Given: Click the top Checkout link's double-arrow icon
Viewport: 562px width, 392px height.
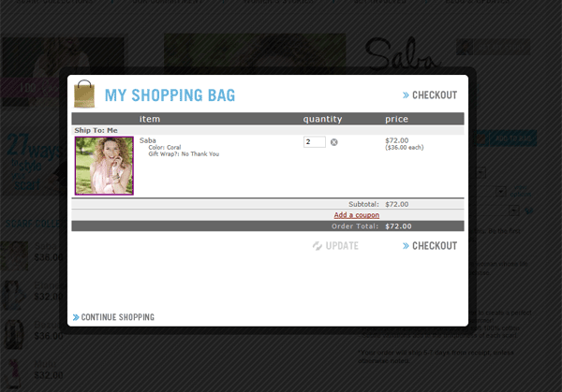Looking at the screenshot, I should coord(407,95).
